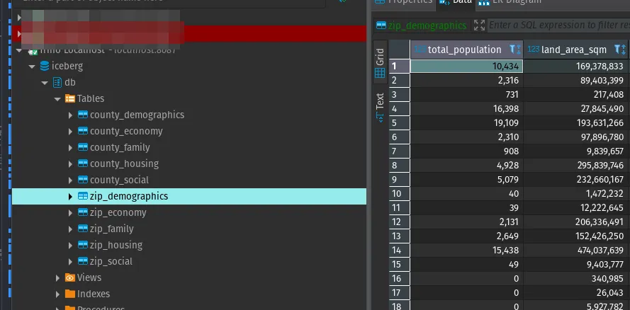Expand the zip_social table node
The height and width of the screenshot is (310, 630).
pyautogui.click(x=70, y=261)
